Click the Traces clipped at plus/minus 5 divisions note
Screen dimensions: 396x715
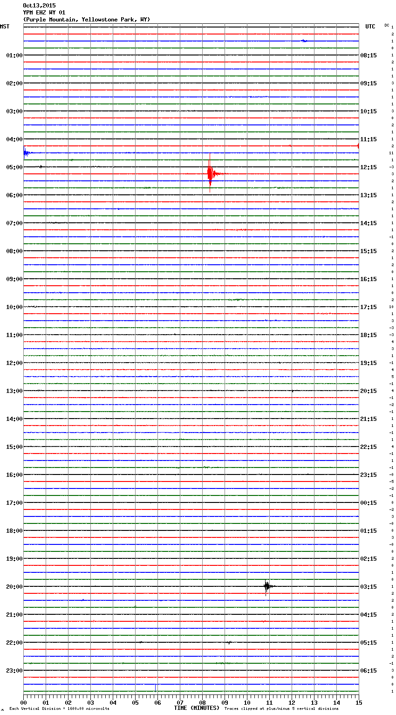click(281, 709)
